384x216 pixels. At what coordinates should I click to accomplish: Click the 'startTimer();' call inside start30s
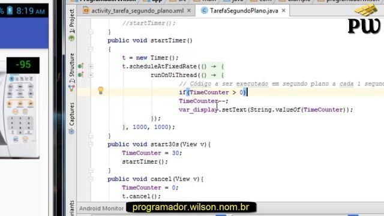145,161
